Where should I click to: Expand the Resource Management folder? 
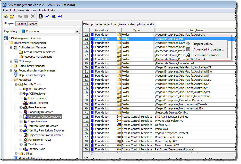pyautogui.click(x=16, y=57)
